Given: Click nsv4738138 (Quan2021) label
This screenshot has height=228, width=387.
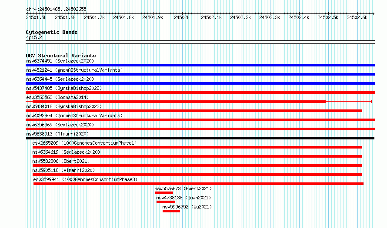Looking at the screenshot, I should 183,198.
